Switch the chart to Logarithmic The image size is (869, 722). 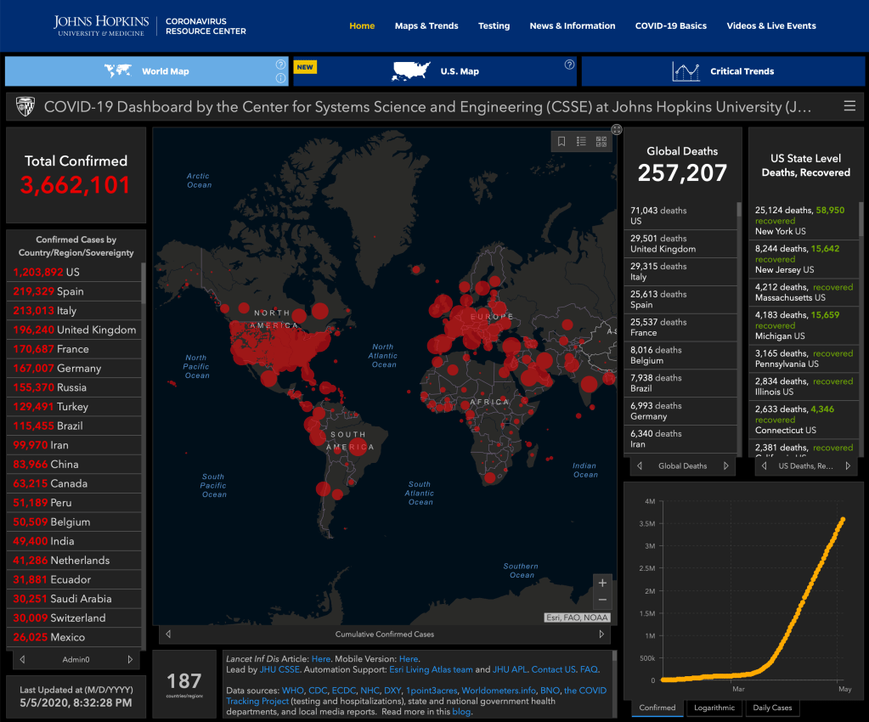[714, 708]
